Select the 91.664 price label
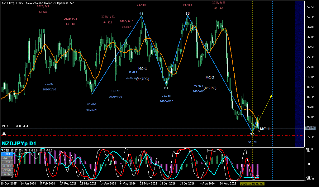Viewport: 319px width, 187px height. (198, 86)
